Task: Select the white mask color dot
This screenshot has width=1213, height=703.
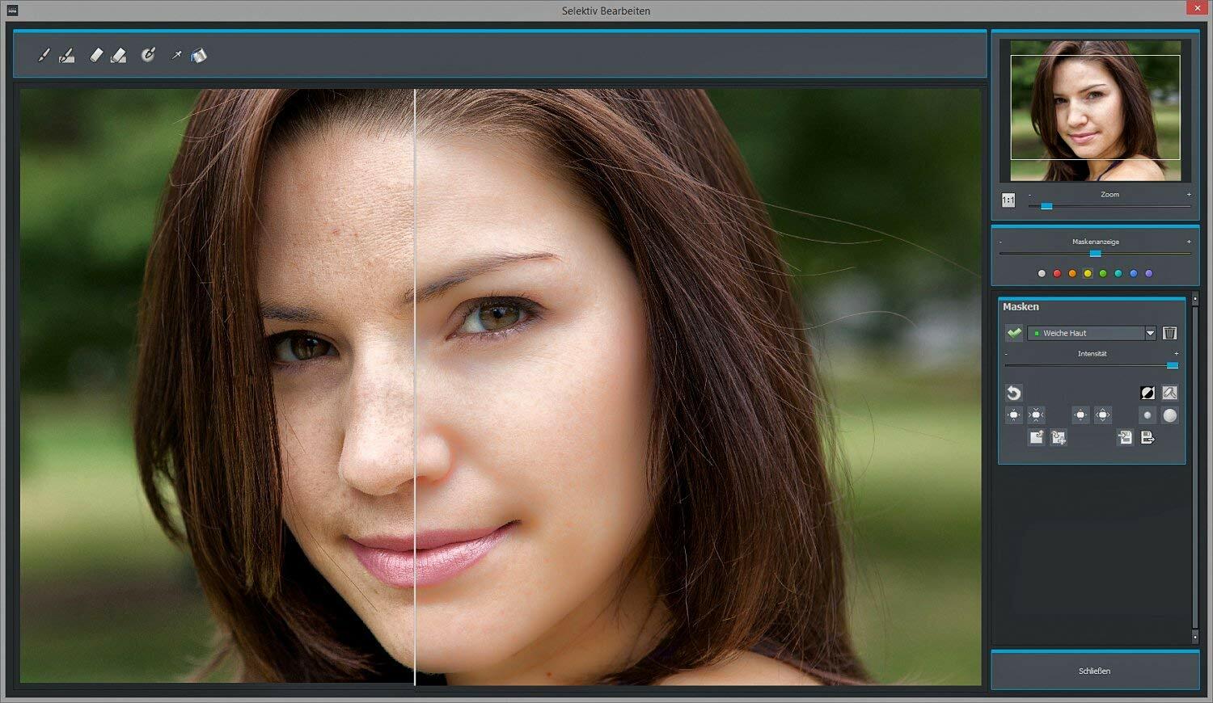Action: pyautogui.click(x=1042, y=274)
